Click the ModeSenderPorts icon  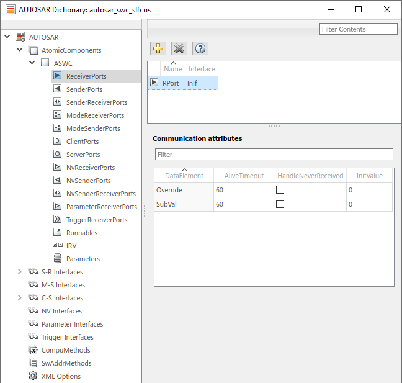(58, 128)
